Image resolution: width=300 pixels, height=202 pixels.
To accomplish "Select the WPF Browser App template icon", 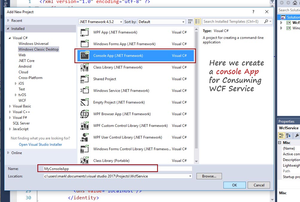I will point(85,114).
